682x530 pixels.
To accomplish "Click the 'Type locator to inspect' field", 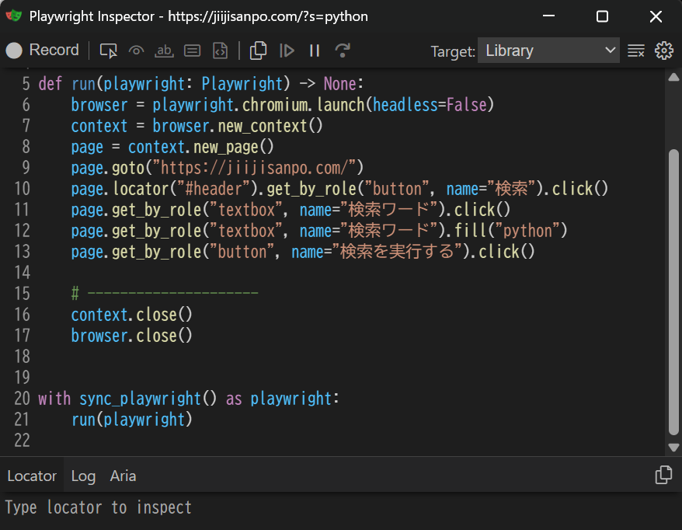I will pos(341,507).
